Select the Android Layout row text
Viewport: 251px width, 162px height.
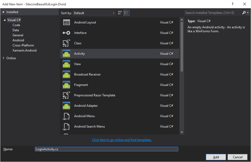pos(85,22)
